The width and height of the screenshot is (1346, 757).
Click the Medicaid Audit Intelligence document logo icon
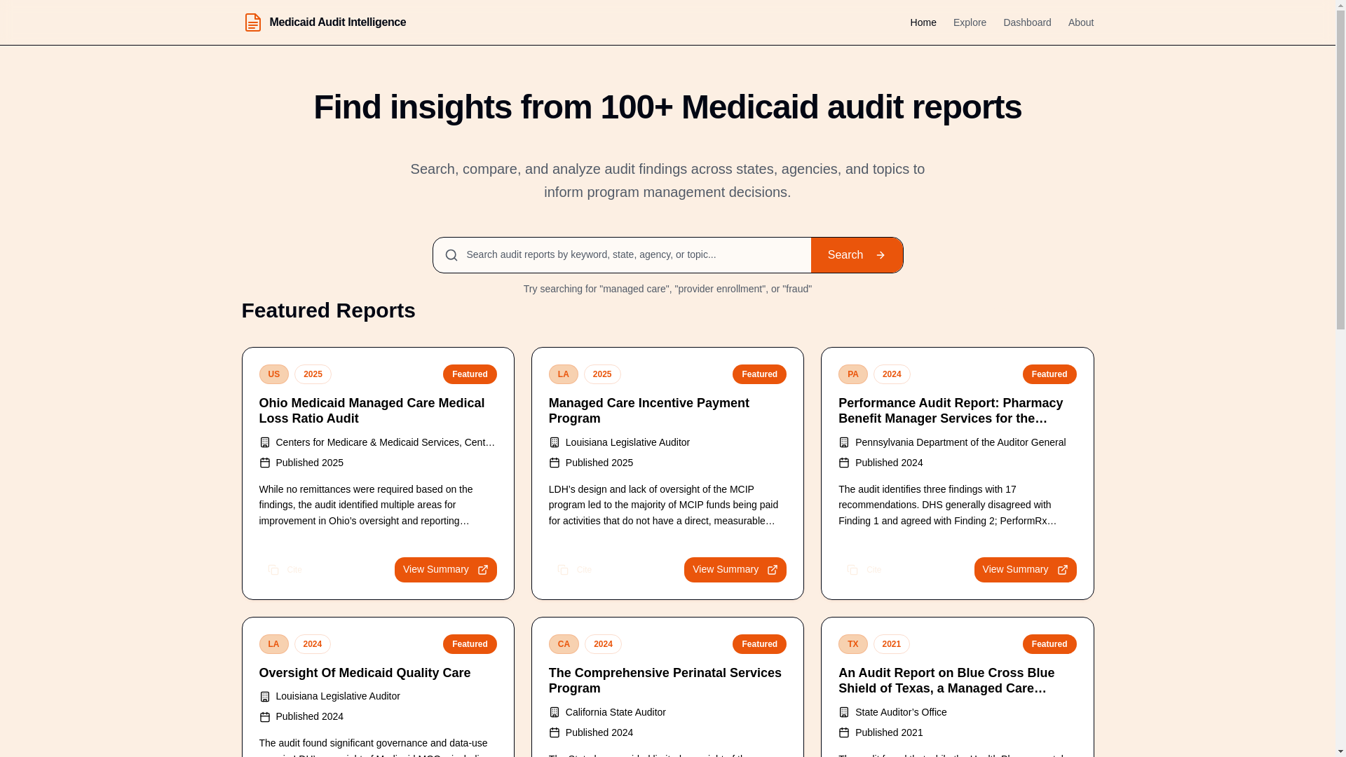[252, 22]
